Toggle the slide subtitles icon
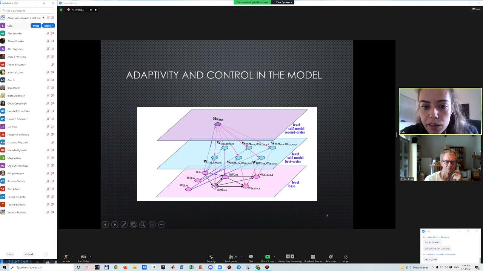Viewport: 483px width, 271px height. [152, 225]
